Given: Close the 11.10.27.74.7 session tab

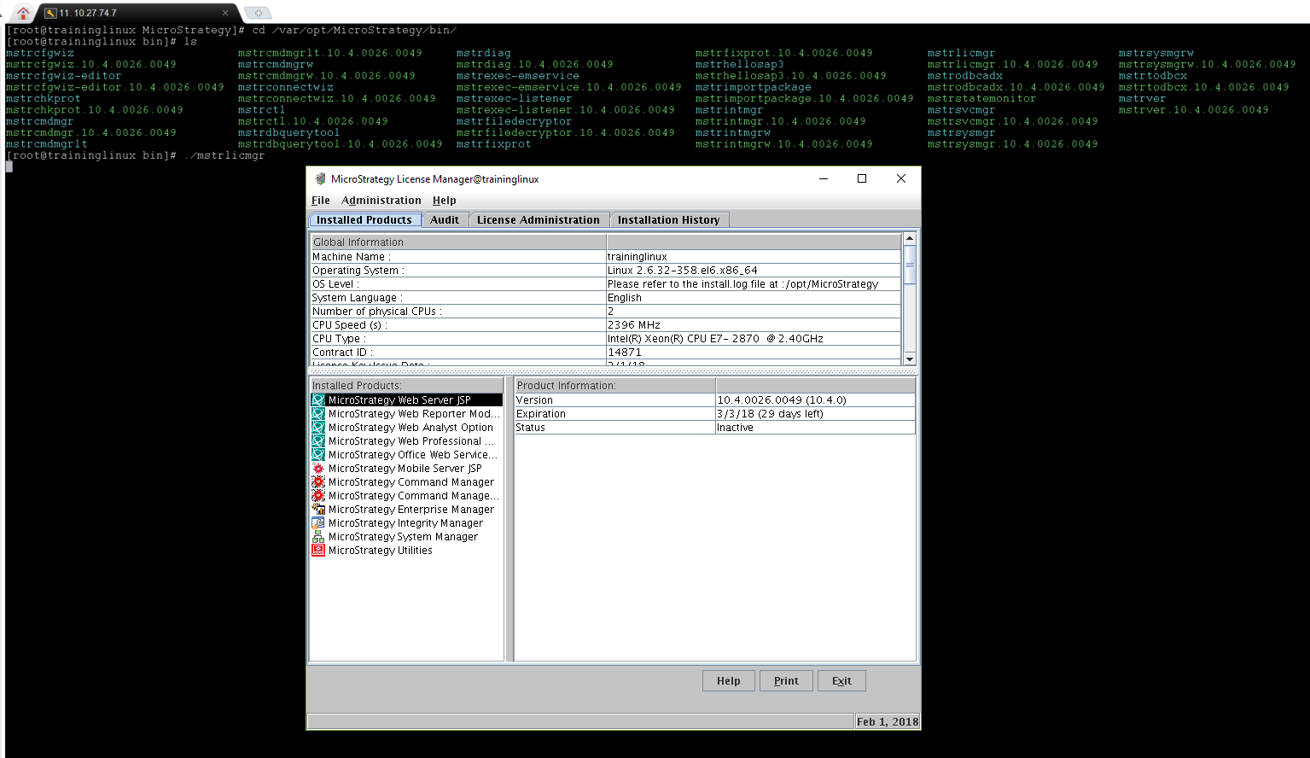Looking at the screenshot, I should [225, 13].
